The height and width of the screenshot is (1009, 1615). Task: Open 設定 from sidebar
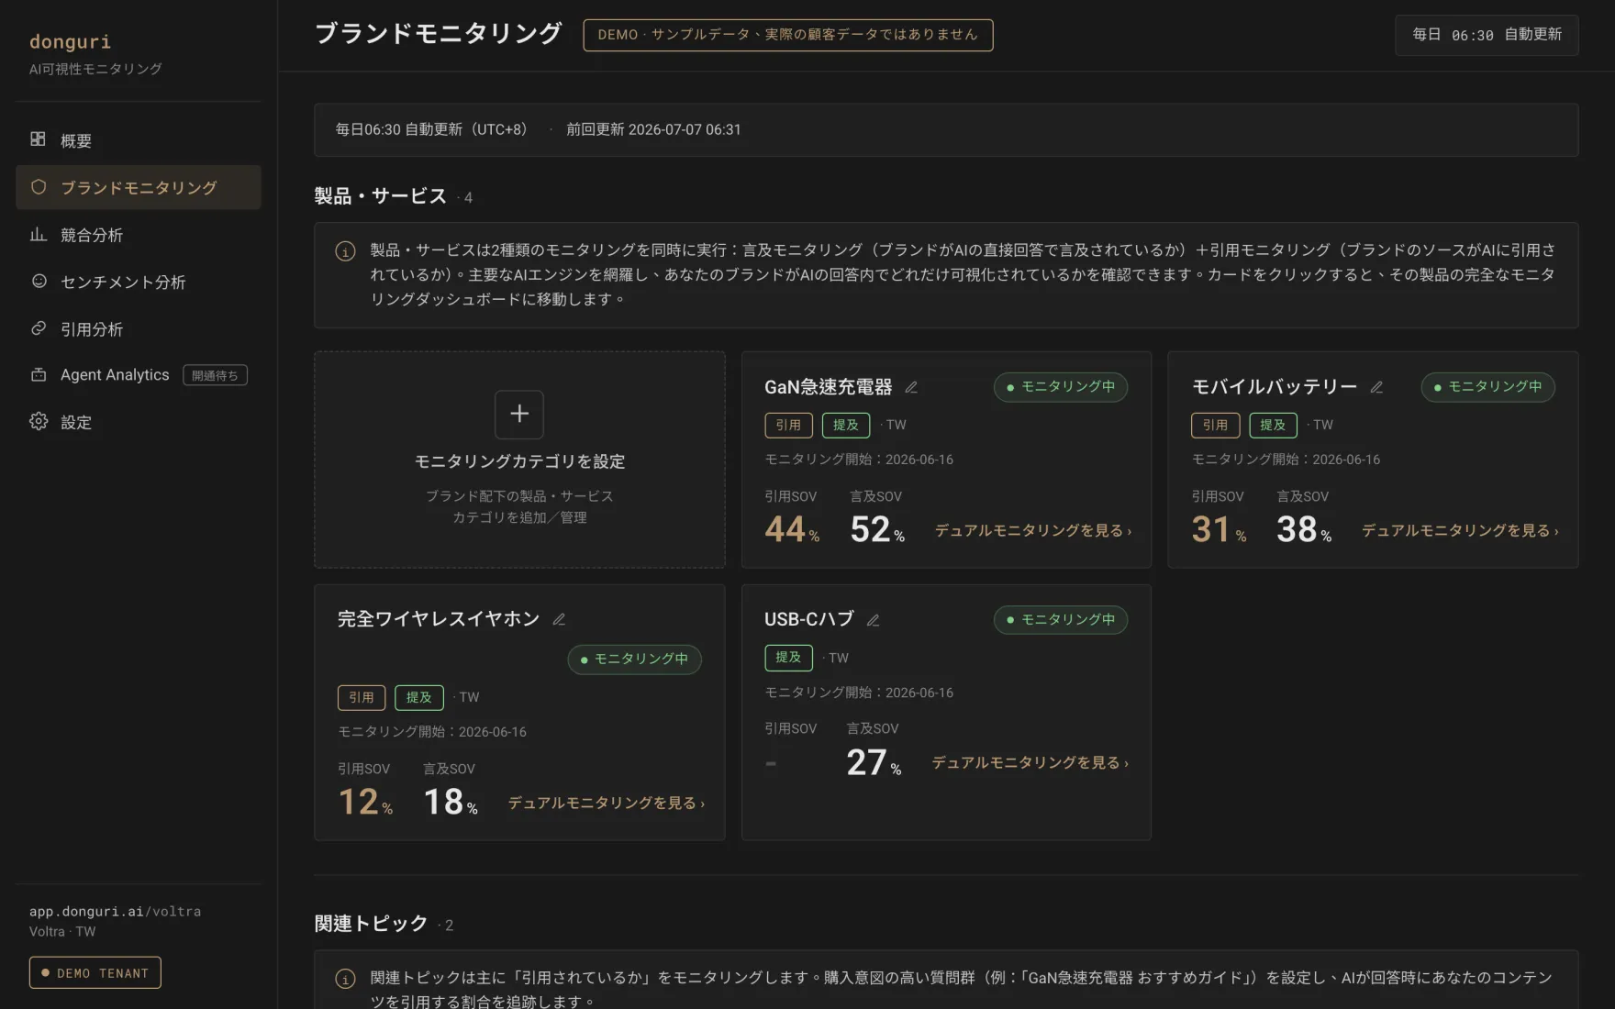click(x=139, y=422)
